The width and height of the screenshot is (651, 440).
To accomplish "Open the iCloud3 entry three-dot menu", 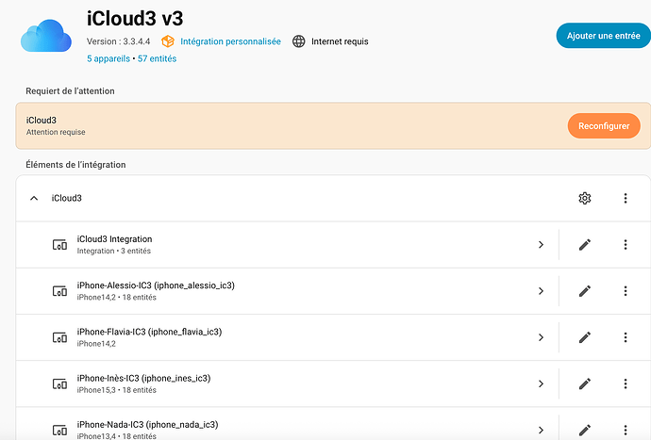I will click(626, 198).
